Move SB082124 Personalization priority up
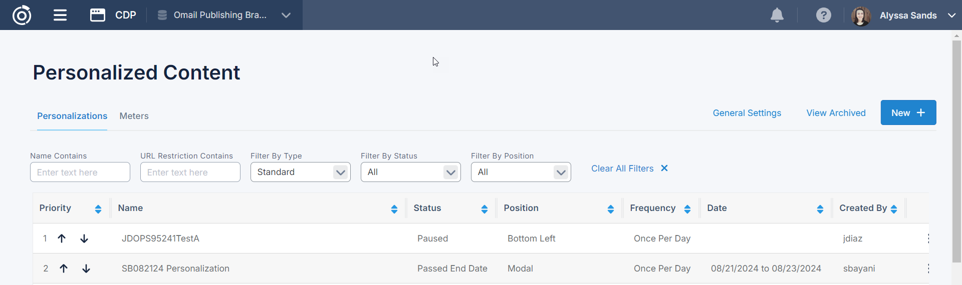The image size is (962, 285). [64, 268]
